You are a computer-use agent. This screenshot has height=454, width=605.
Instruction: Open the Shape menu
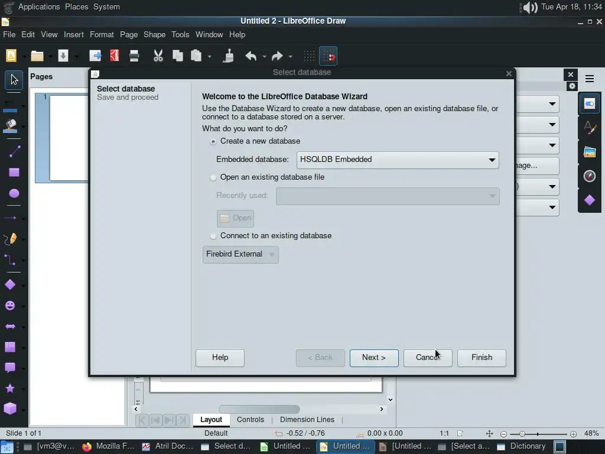coord(154,35)
